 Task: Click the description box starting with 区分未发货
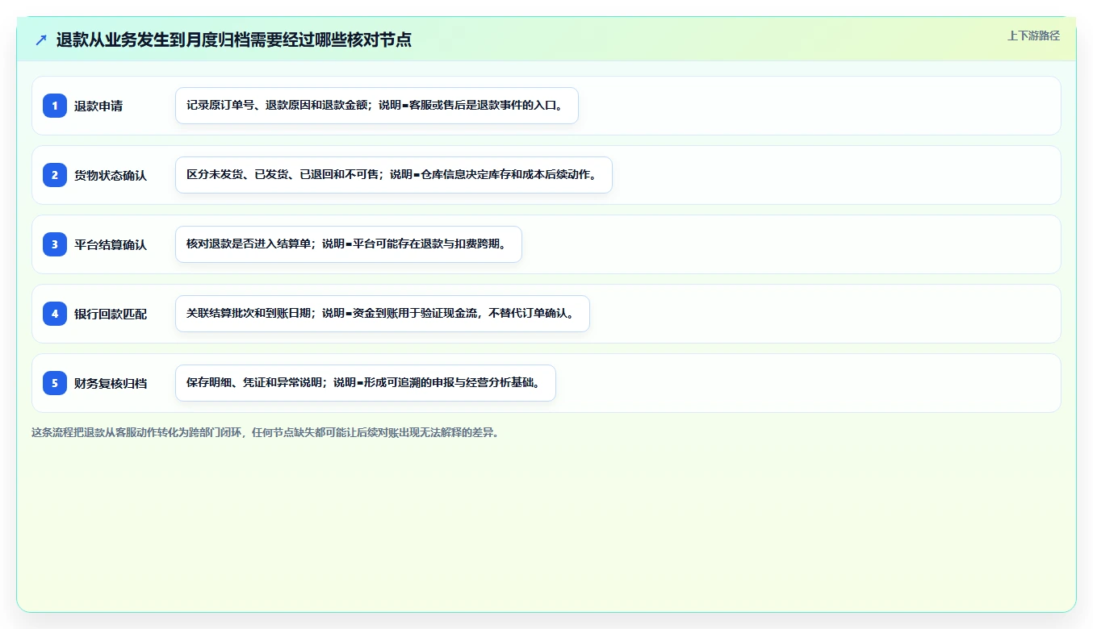(x=394, y=175)
